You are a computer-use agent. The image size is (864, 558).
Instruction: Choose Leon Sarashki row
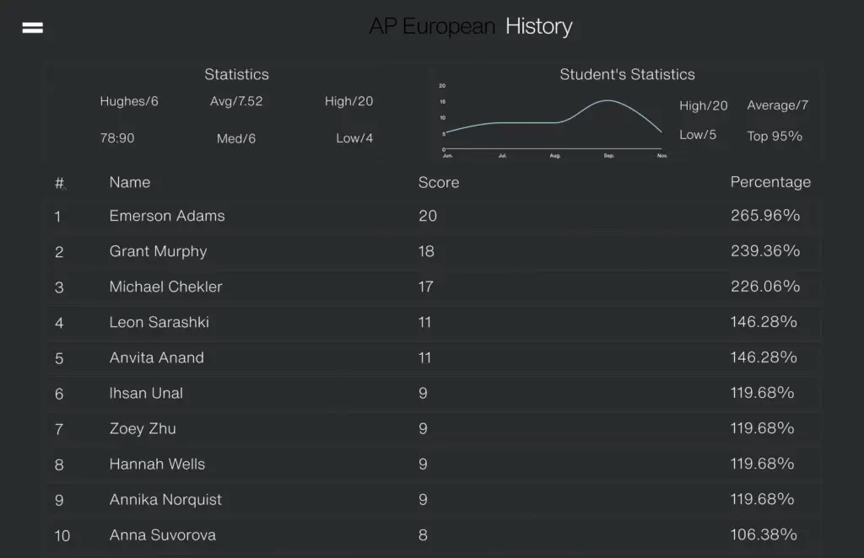pyautogui.click(x=434, y=322)
